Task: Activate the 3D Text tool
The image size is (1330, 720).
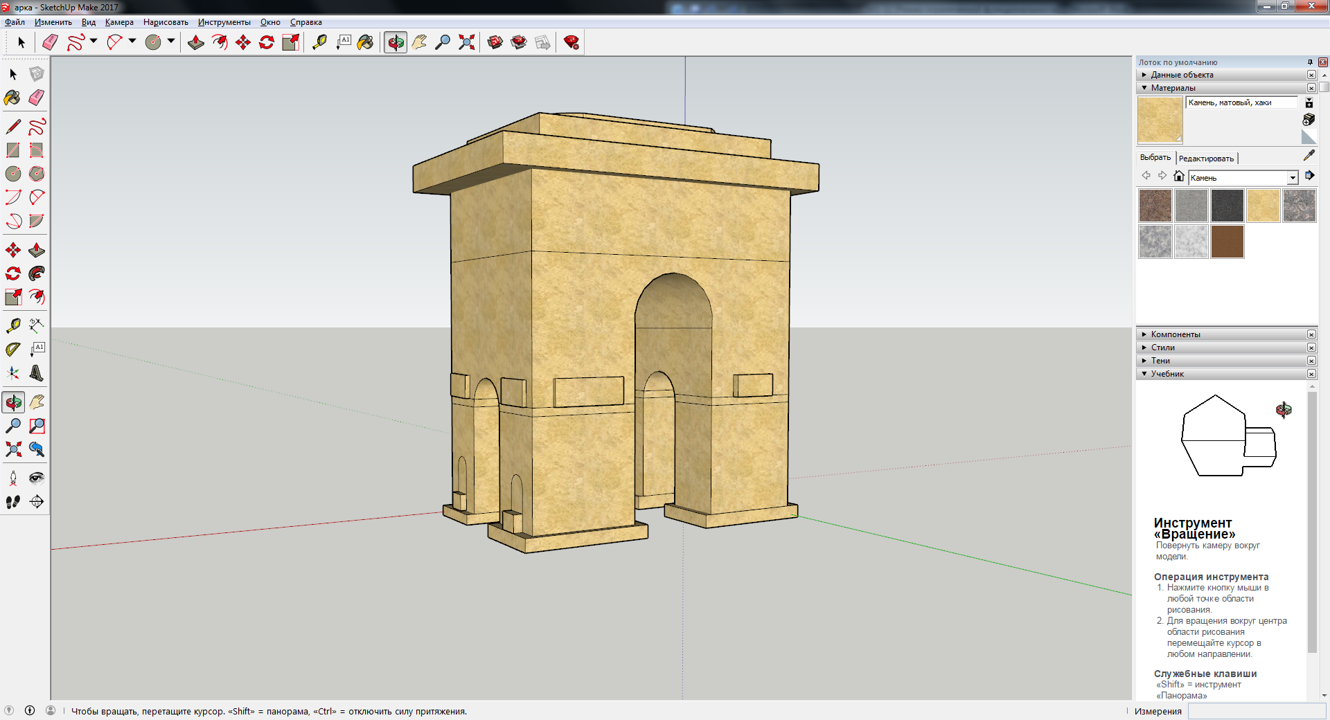Action: pyautogui.click(x=37, y=373)
